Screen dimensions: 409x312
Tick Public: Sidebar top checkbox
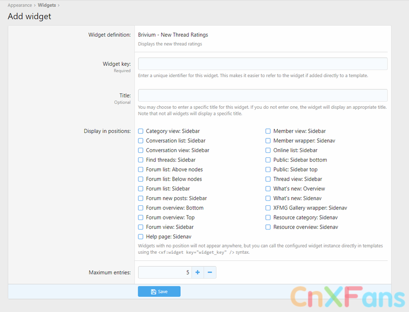268,170
